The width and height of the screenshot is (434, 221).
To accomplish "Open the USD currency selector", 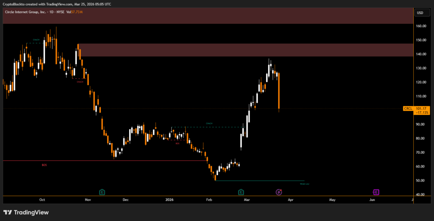I will 420,13.
